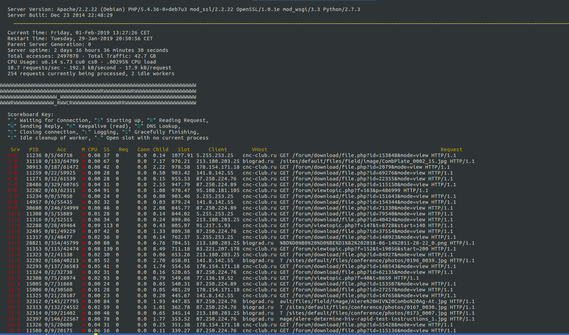Click client IP 95.108.181.105
Viewport: 569px width, 335px height.
[x=218, y=190]
